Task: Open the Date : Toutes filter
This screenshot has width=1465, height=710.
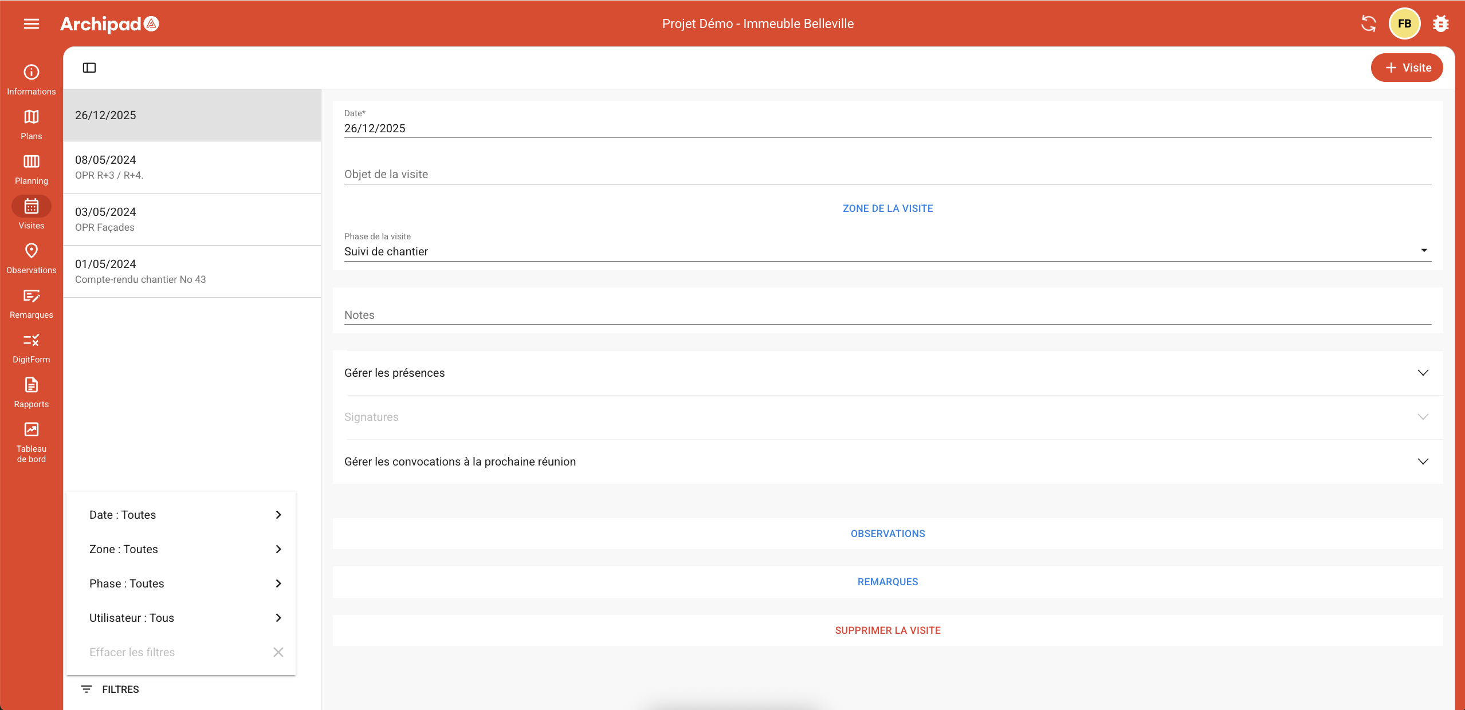Action: click(181, 515)
